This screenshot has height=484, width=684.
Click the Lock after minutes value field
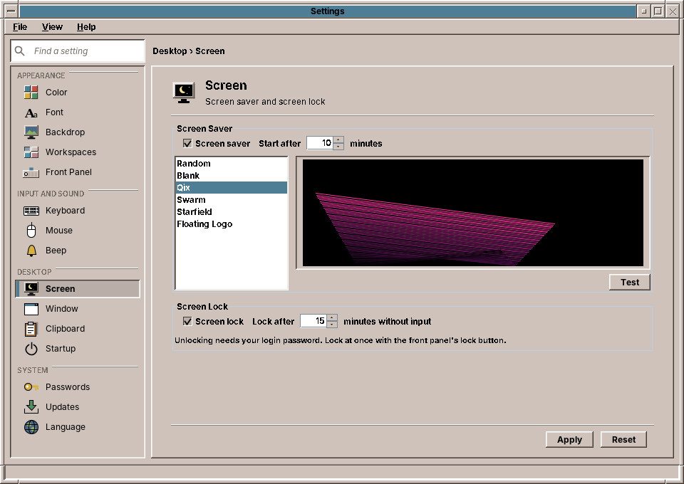click(x=313, y=321)
